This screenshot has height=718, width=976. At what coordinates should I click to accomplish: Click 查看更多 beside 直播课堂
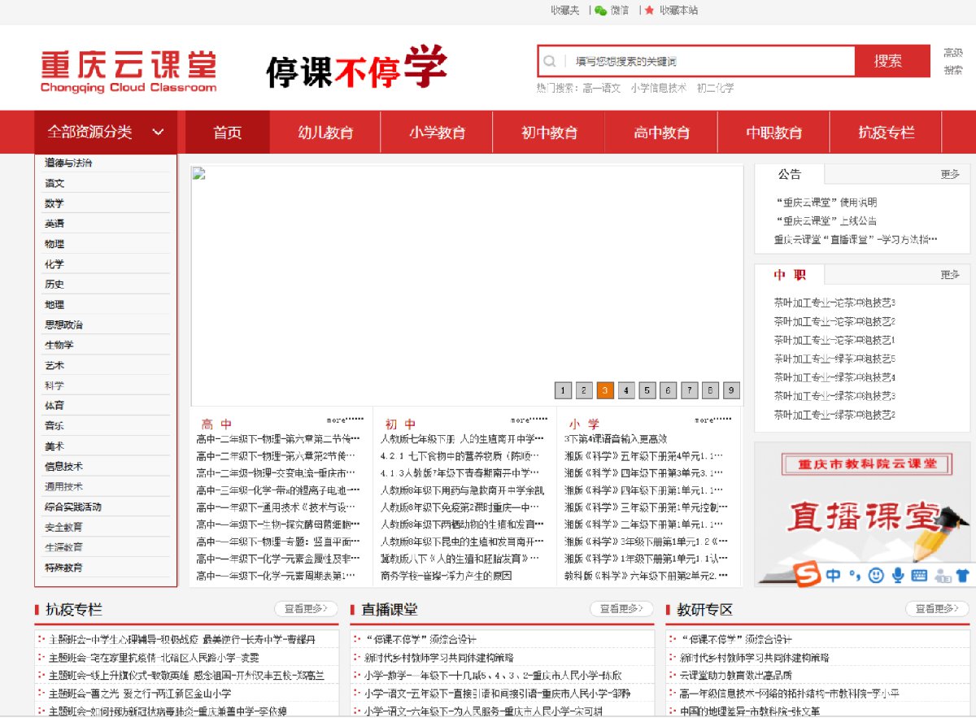pos(621,608)
